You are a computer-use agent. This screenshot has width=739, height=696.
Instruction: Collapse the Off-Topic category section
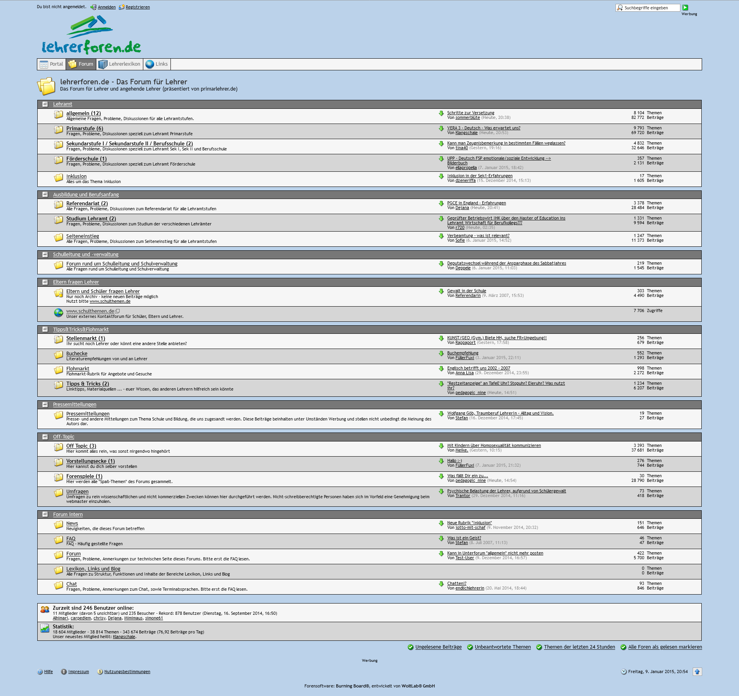(45, 437)
